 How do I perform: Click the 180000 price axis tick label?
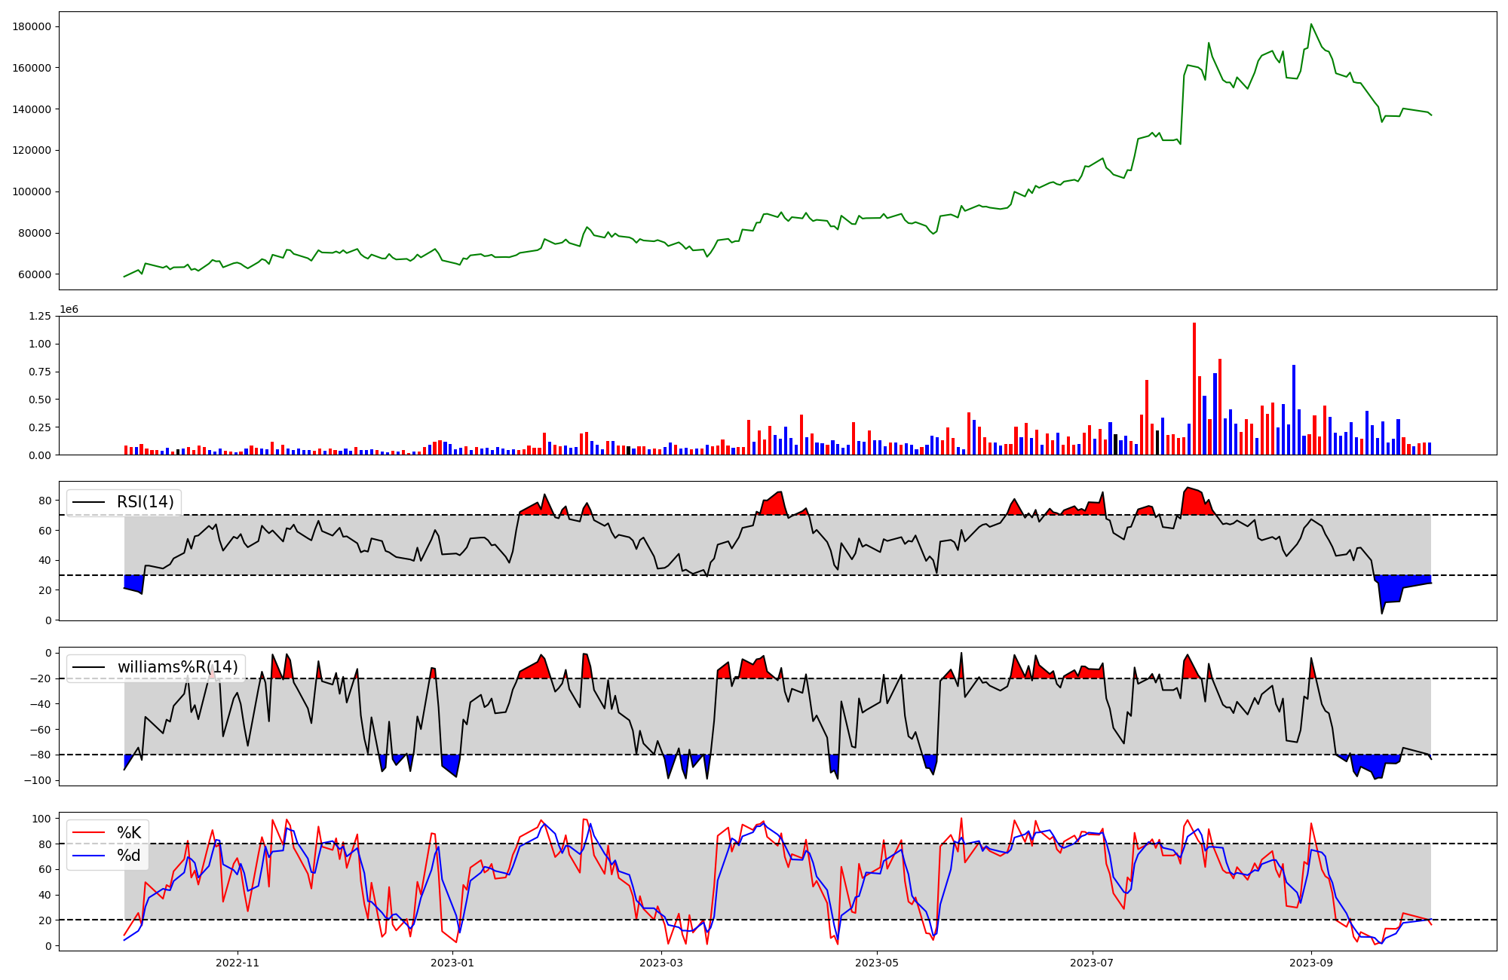point(32,26)
